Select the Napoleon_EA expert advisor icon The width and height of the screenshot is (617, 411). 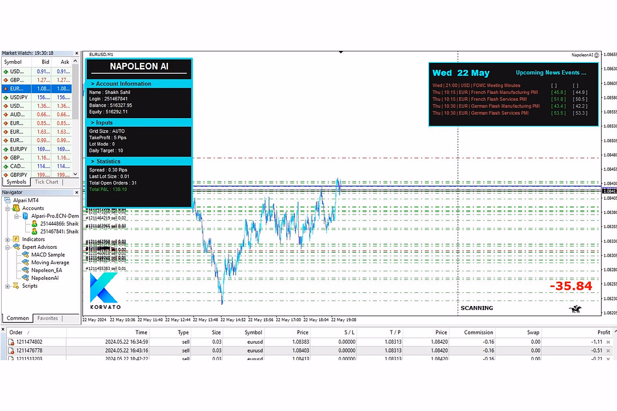(25, 270)
